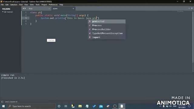Viewport: 194px width, 109px height.
Task: Click the taskbar search box
Action: [x=31, y=106]
